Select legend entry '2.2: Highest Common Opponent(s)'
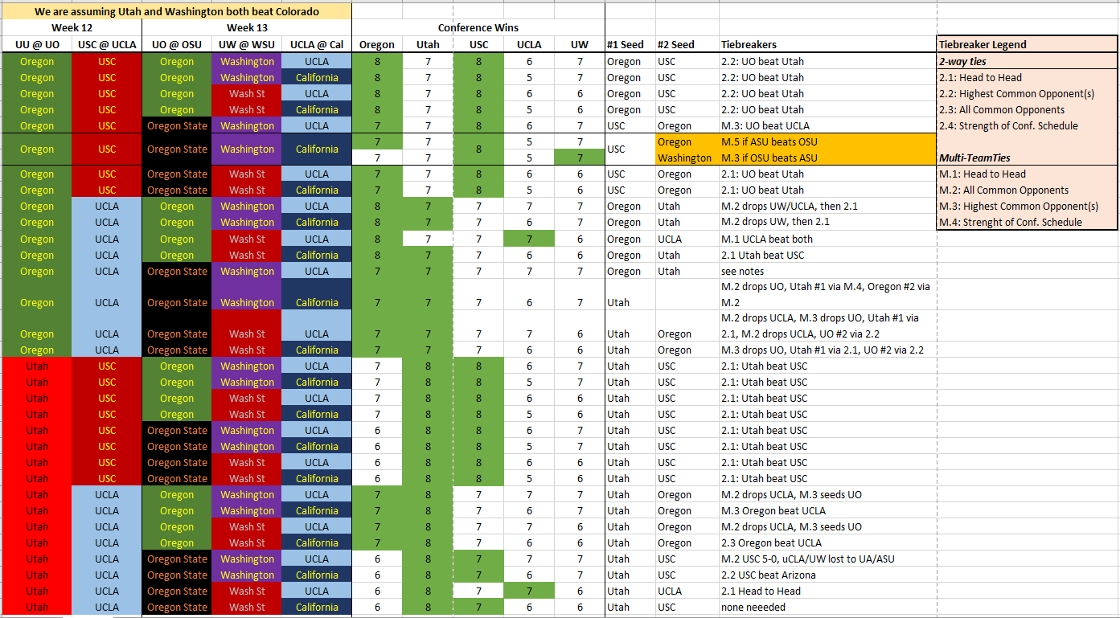Viewport: 1120px width, 618px height. 1027,93
